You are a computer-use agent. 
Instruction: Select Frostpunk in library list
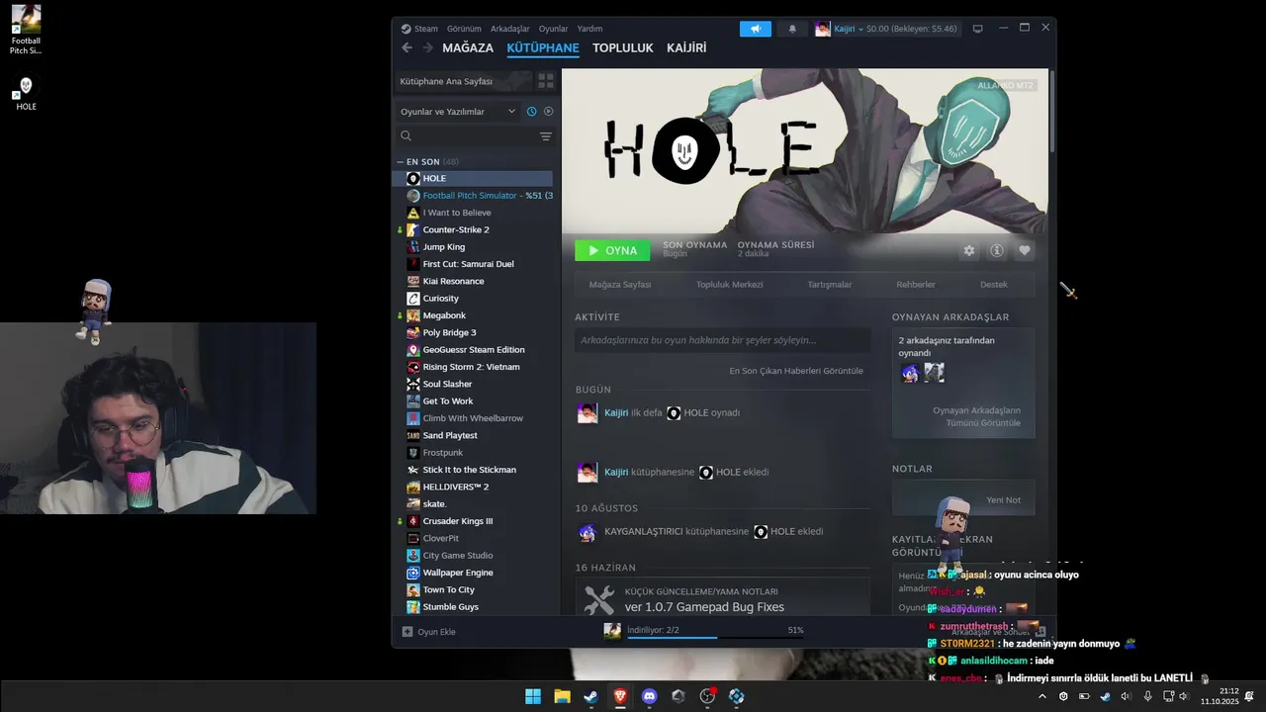click(475, 453)
